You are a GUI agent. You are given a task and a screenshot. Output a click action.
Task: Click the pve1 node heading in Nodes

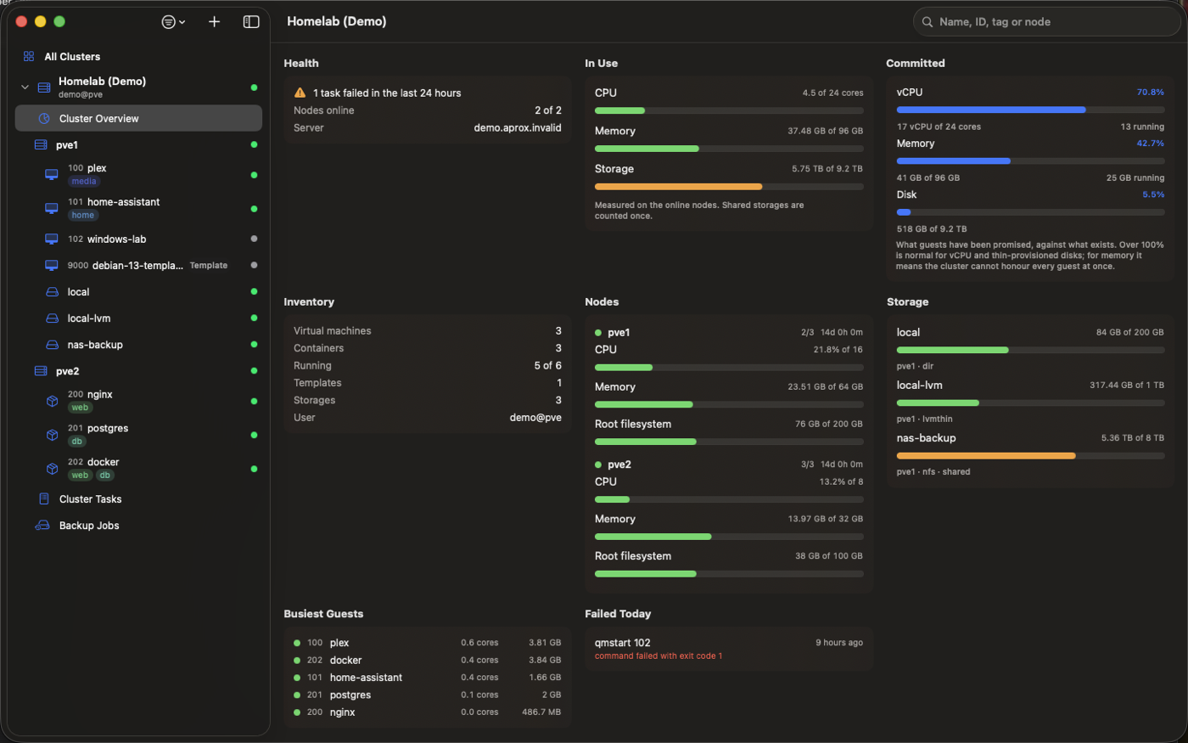pyautogui.click(x=619, y=333)
